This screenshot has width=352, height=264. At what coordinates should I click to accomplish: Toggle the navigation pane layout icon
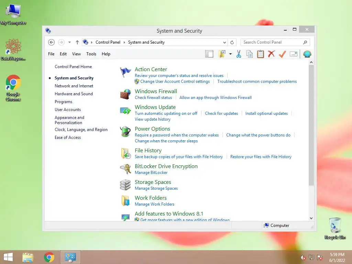coord(209,54)
